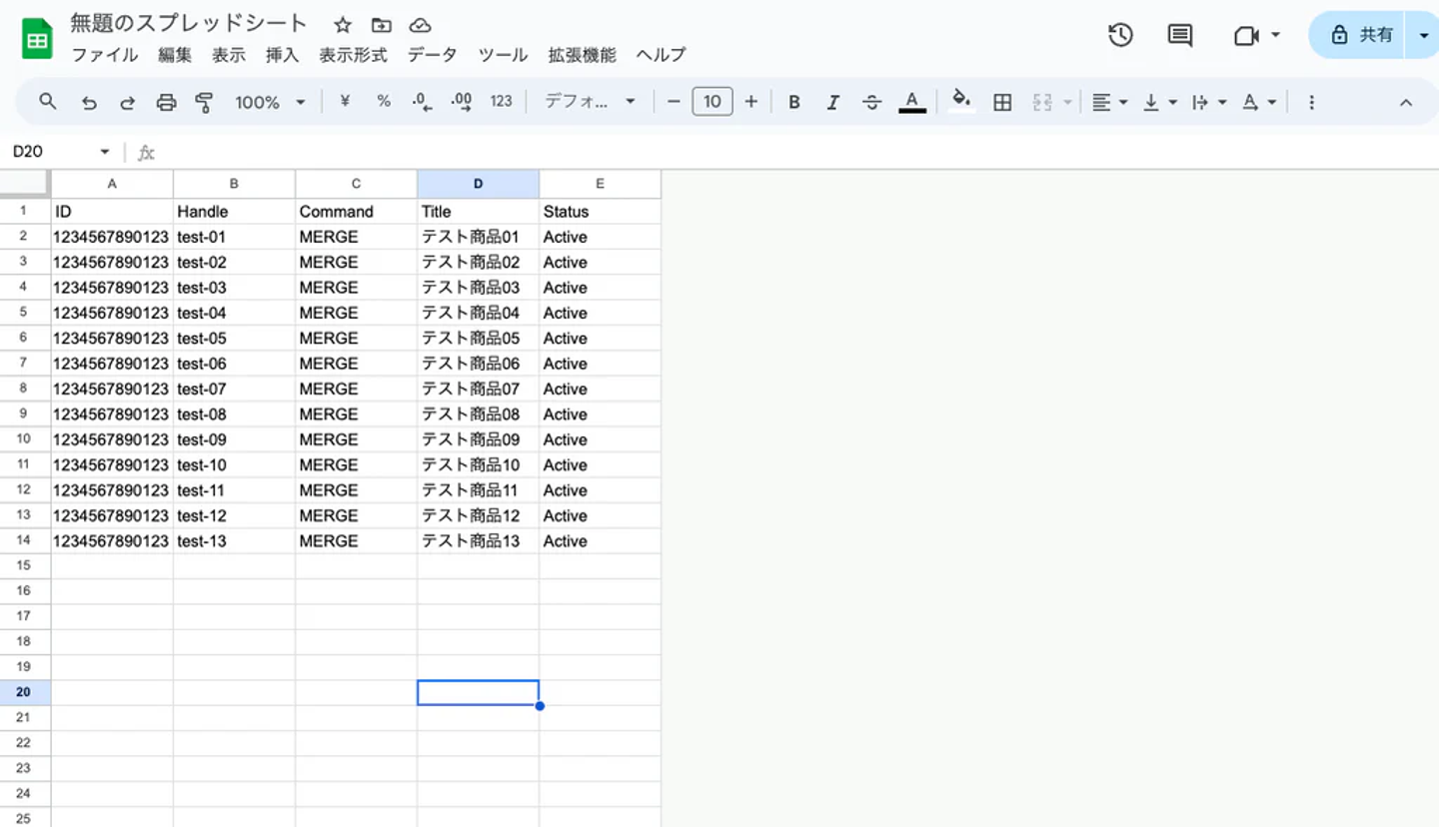Open the 表示形式 menu
1439x827 pixels.
click(x=353, y=55)
